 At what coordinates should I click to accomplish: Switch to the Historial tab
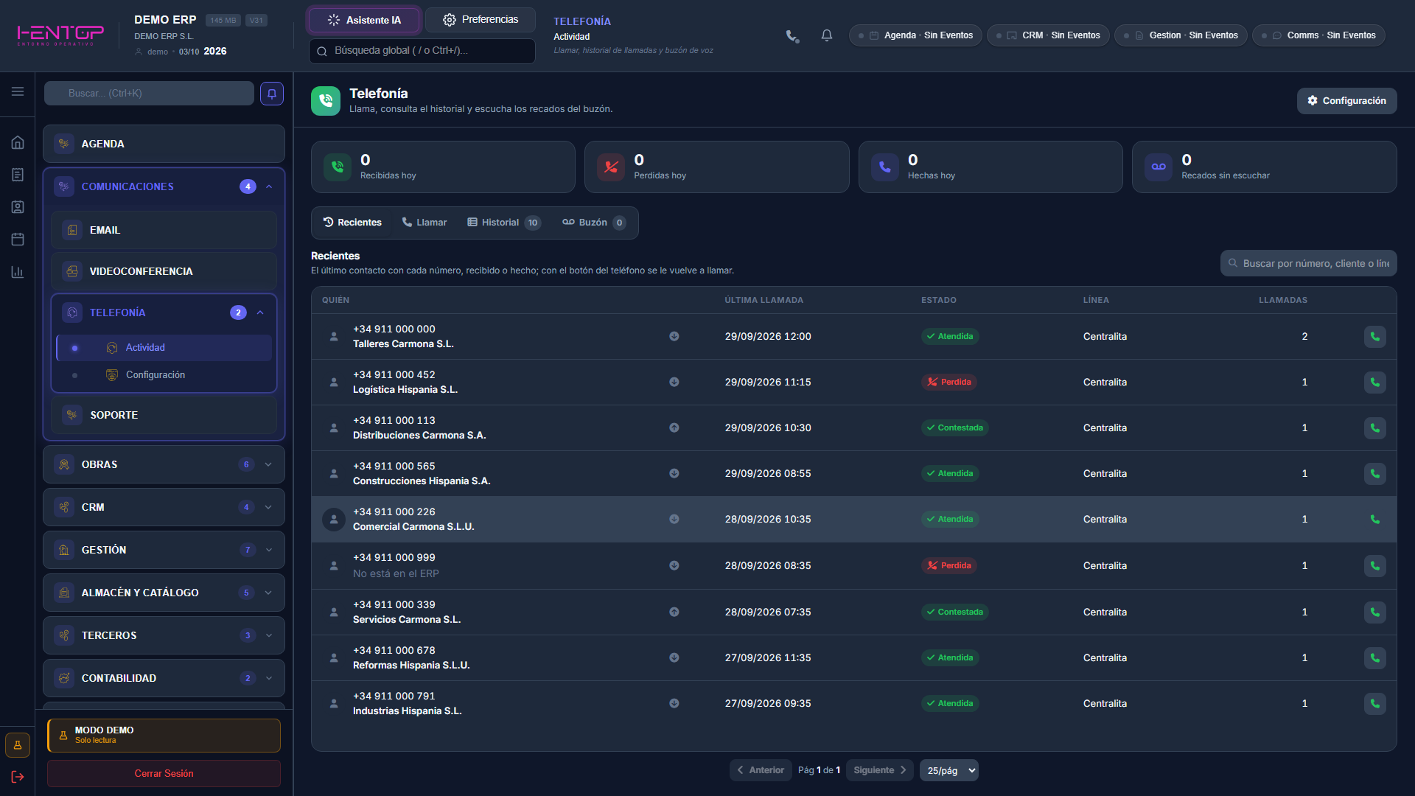click(x=504, y=223)
